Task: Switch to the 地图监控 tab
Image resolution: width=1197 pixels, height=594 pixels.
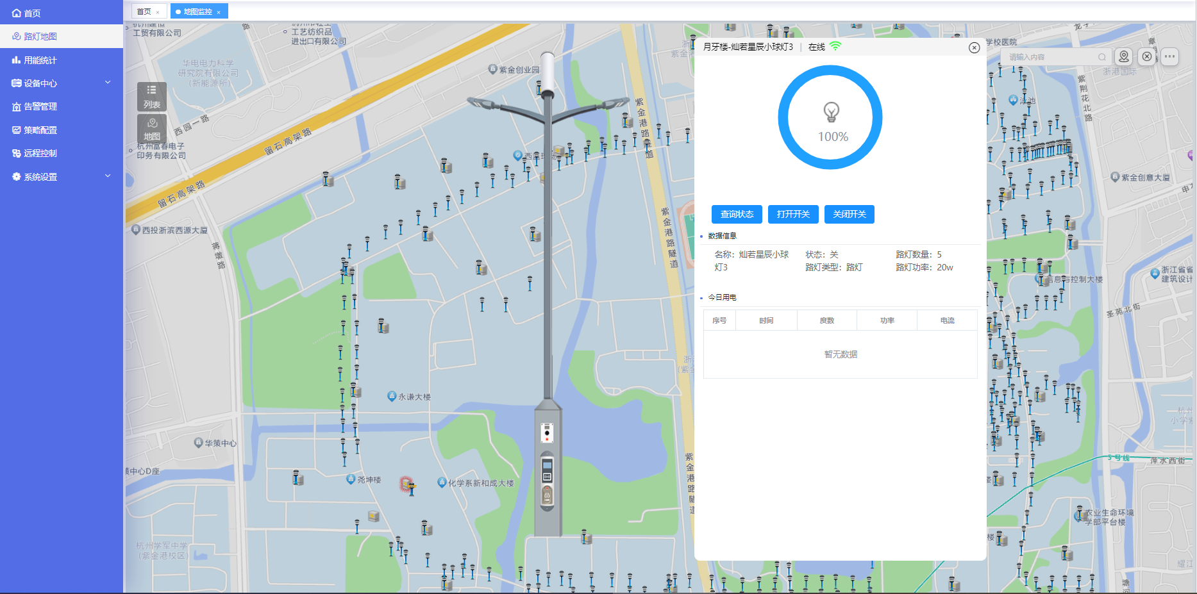Action: pos(197,11)
